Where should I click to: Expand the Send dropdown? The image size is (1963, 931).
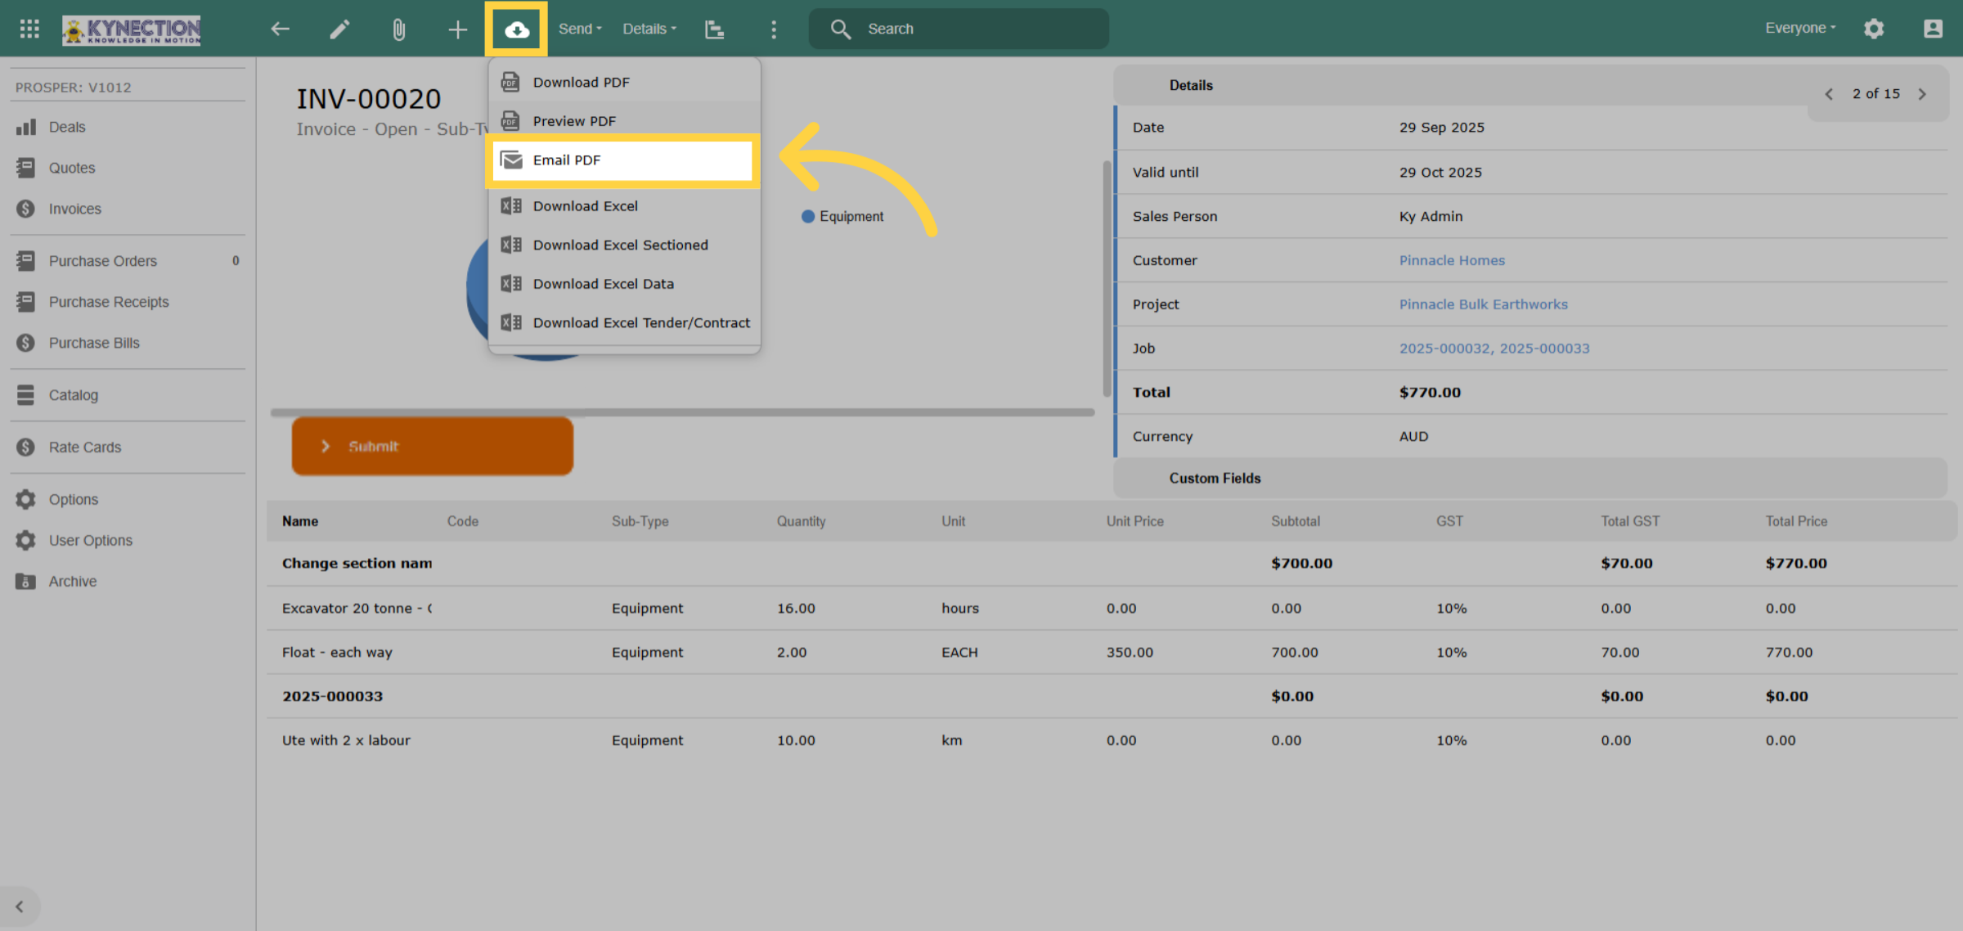click(x=580, y=29)
